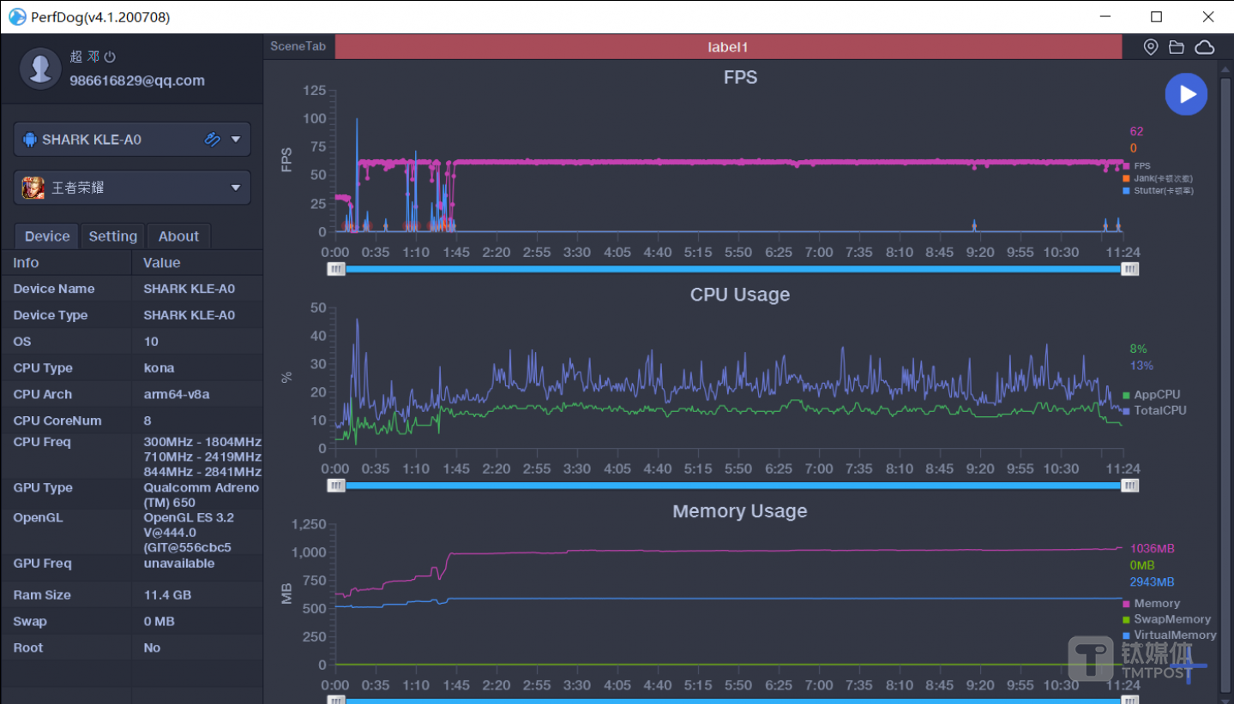Open the About tab
The width and height of the screenshot is (1234, 704).
178,236
